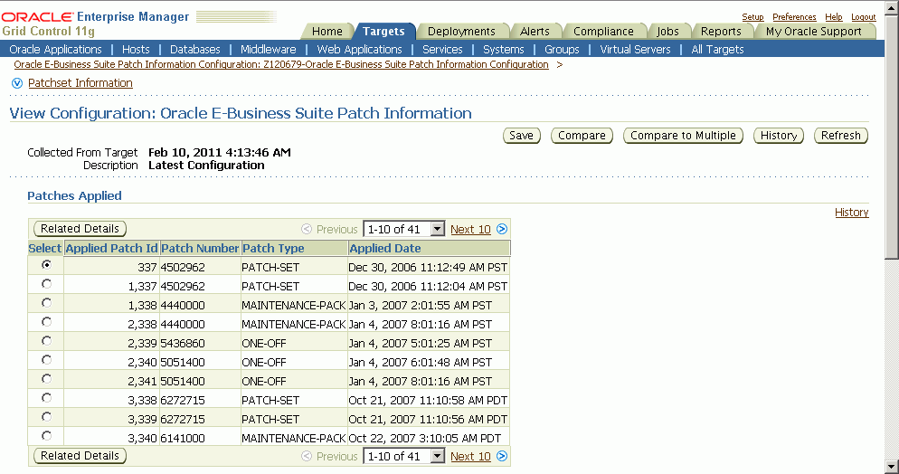Click the vertical scrollbar up arrow
899x474 pixels.
(892, 7)
